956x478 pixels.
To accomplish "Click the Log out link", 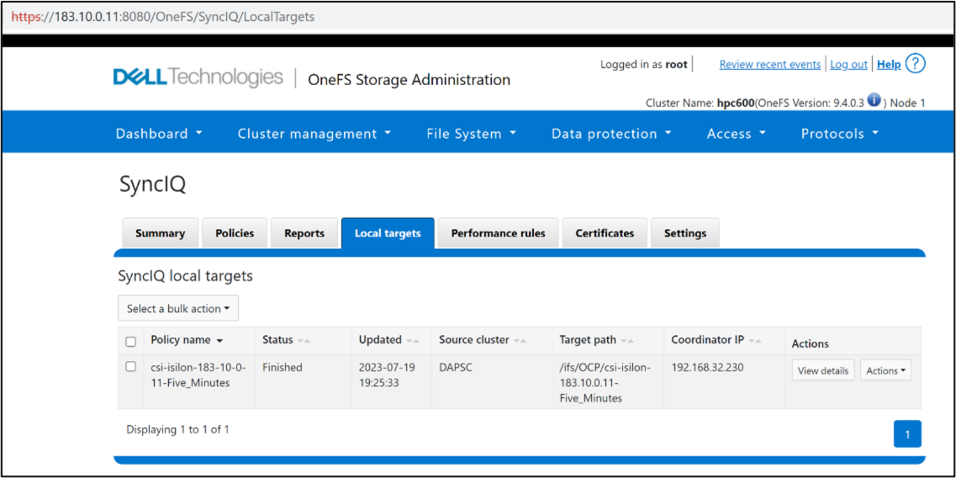I will click(849, 64).
